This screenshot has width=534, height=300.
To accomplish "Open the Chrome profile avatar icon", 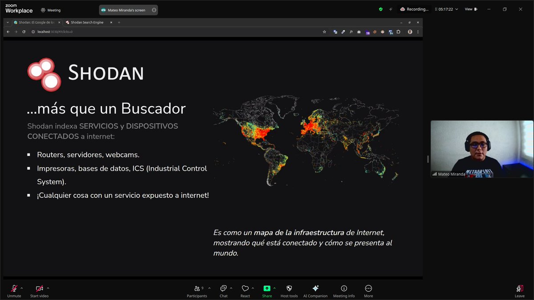I will tap(409, 32).
